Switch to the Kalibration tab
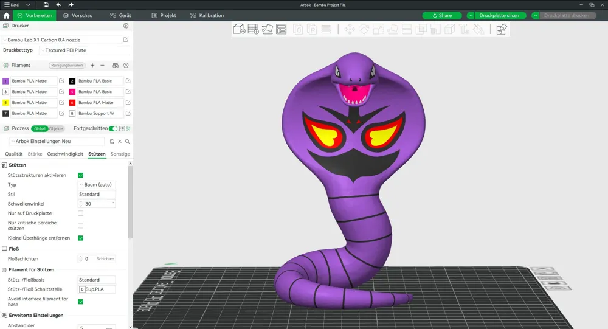The width and height of the screenshot is (608, 329). pyautogui.click(x=207, y=16)
